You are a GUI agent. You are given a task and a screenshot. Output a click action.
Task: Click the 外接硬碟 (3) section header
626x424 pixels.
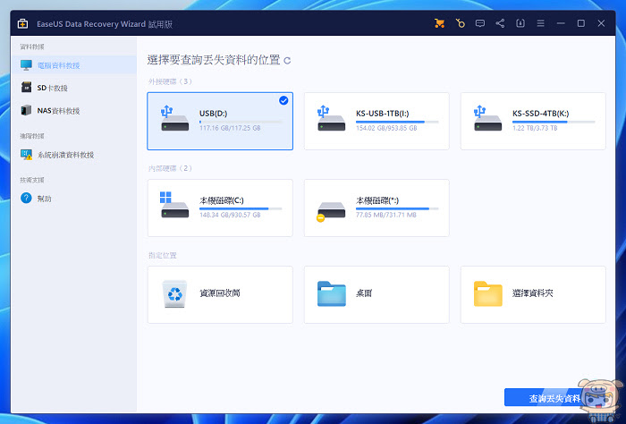(170, 81)
